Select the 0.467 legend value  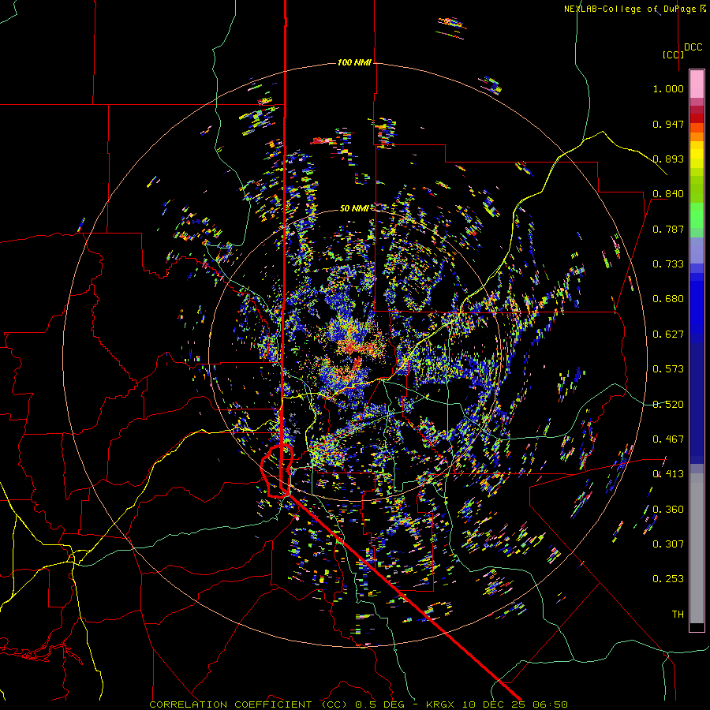click(x=668, y=439)
